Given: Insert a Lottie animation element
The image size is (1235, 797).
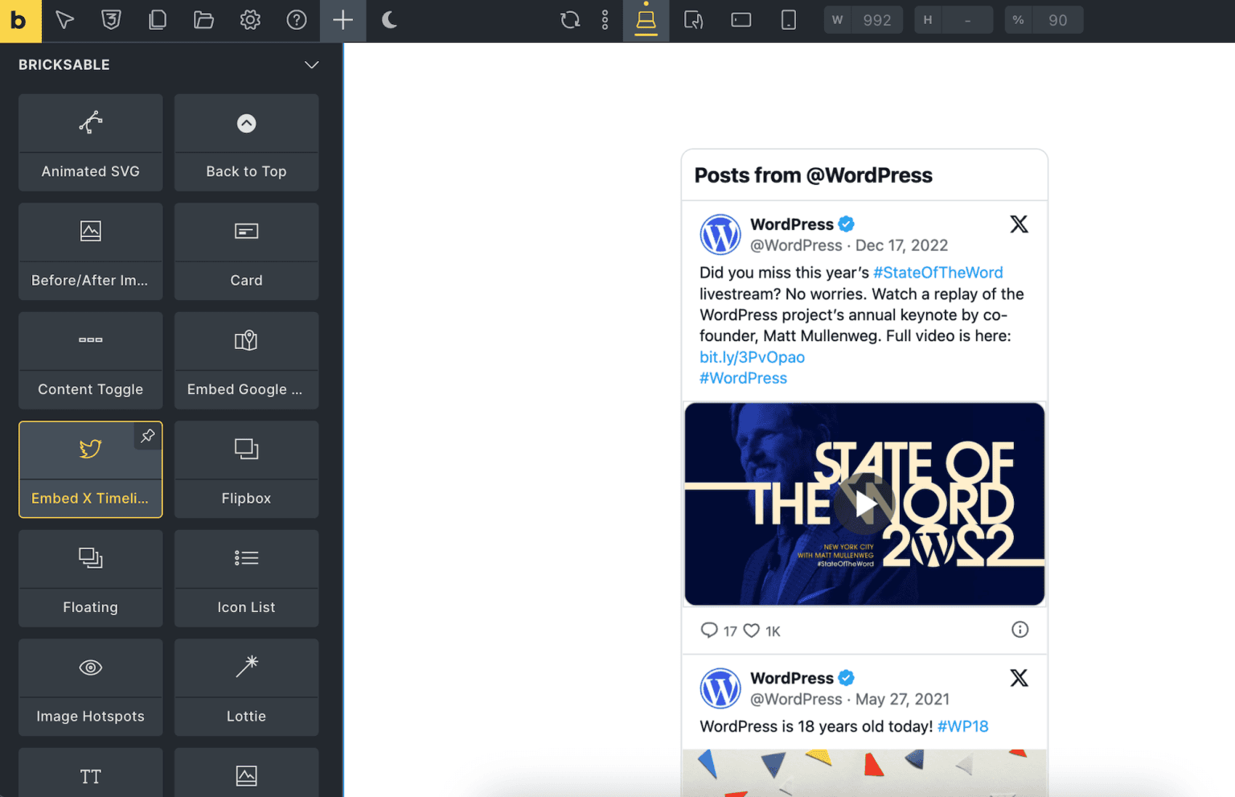Looking at the screenshot, I should (246, 688).
